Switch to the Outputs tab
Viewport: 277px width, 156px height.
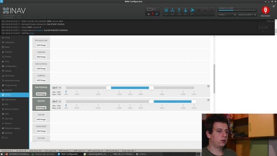(x=14, y=52)
